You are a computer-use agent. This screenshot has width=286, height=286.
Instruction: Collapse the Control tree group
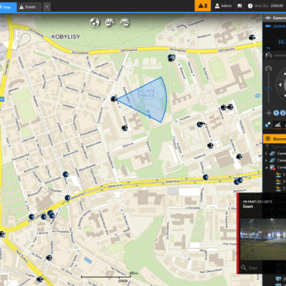[x=266, y=168]
